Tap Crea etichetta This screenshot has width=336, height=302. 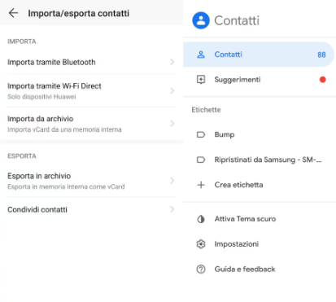[x=260, y=185]
